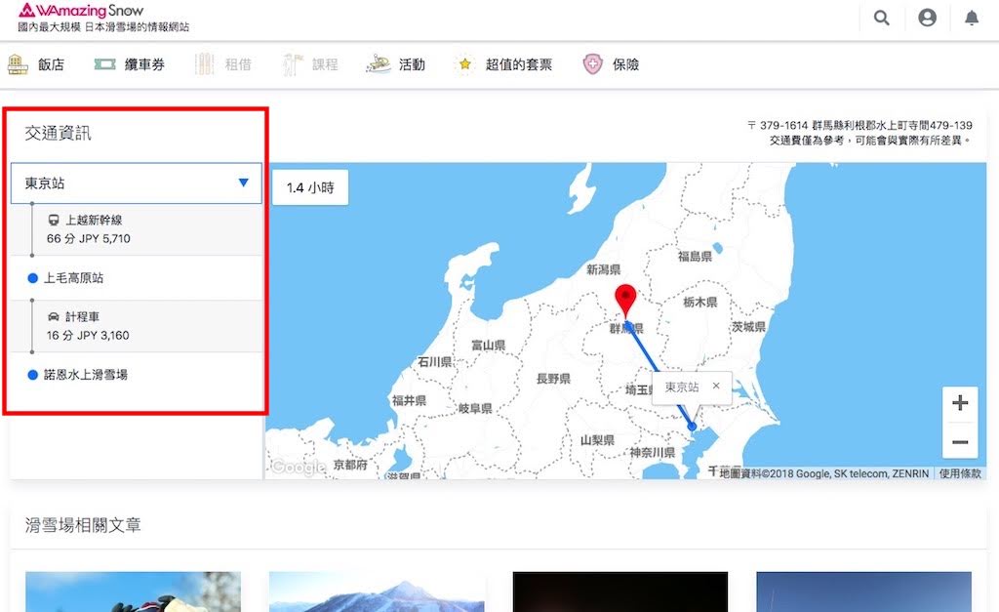Click the lift ticket icon beside 纜車券
The image size is (999, 612).
[x=104, y=64]
